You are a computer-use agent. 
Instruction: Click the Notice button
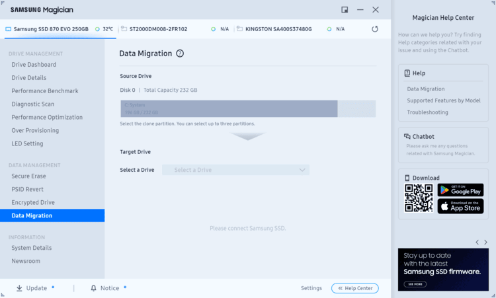point(108,288)
